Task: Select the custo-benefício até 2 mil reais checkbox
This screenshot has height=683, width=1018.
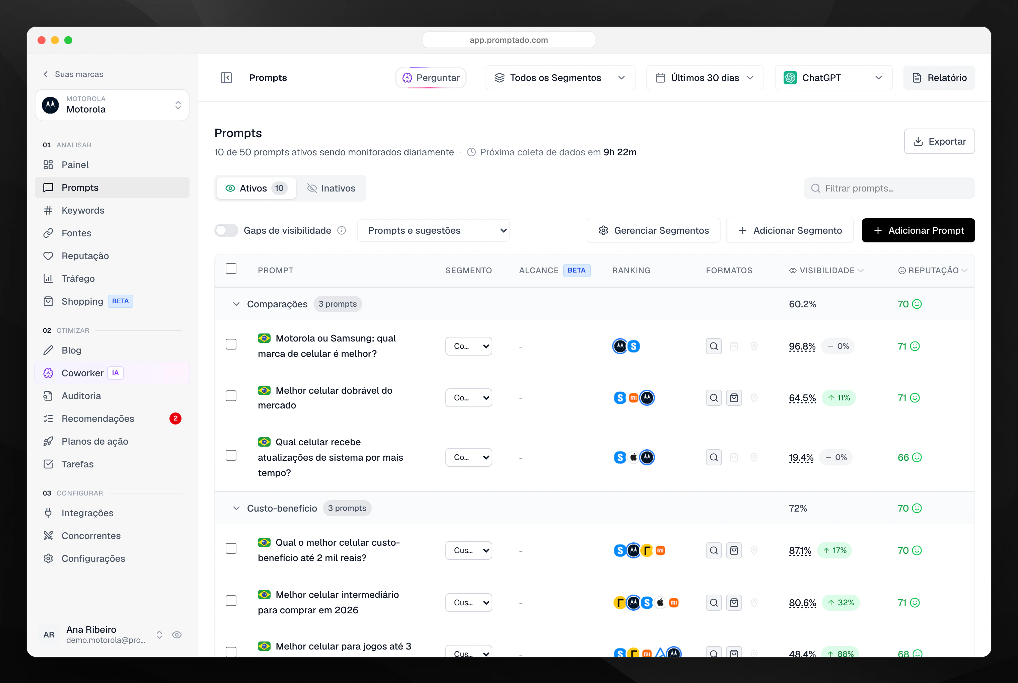Action: click(231, 549)
